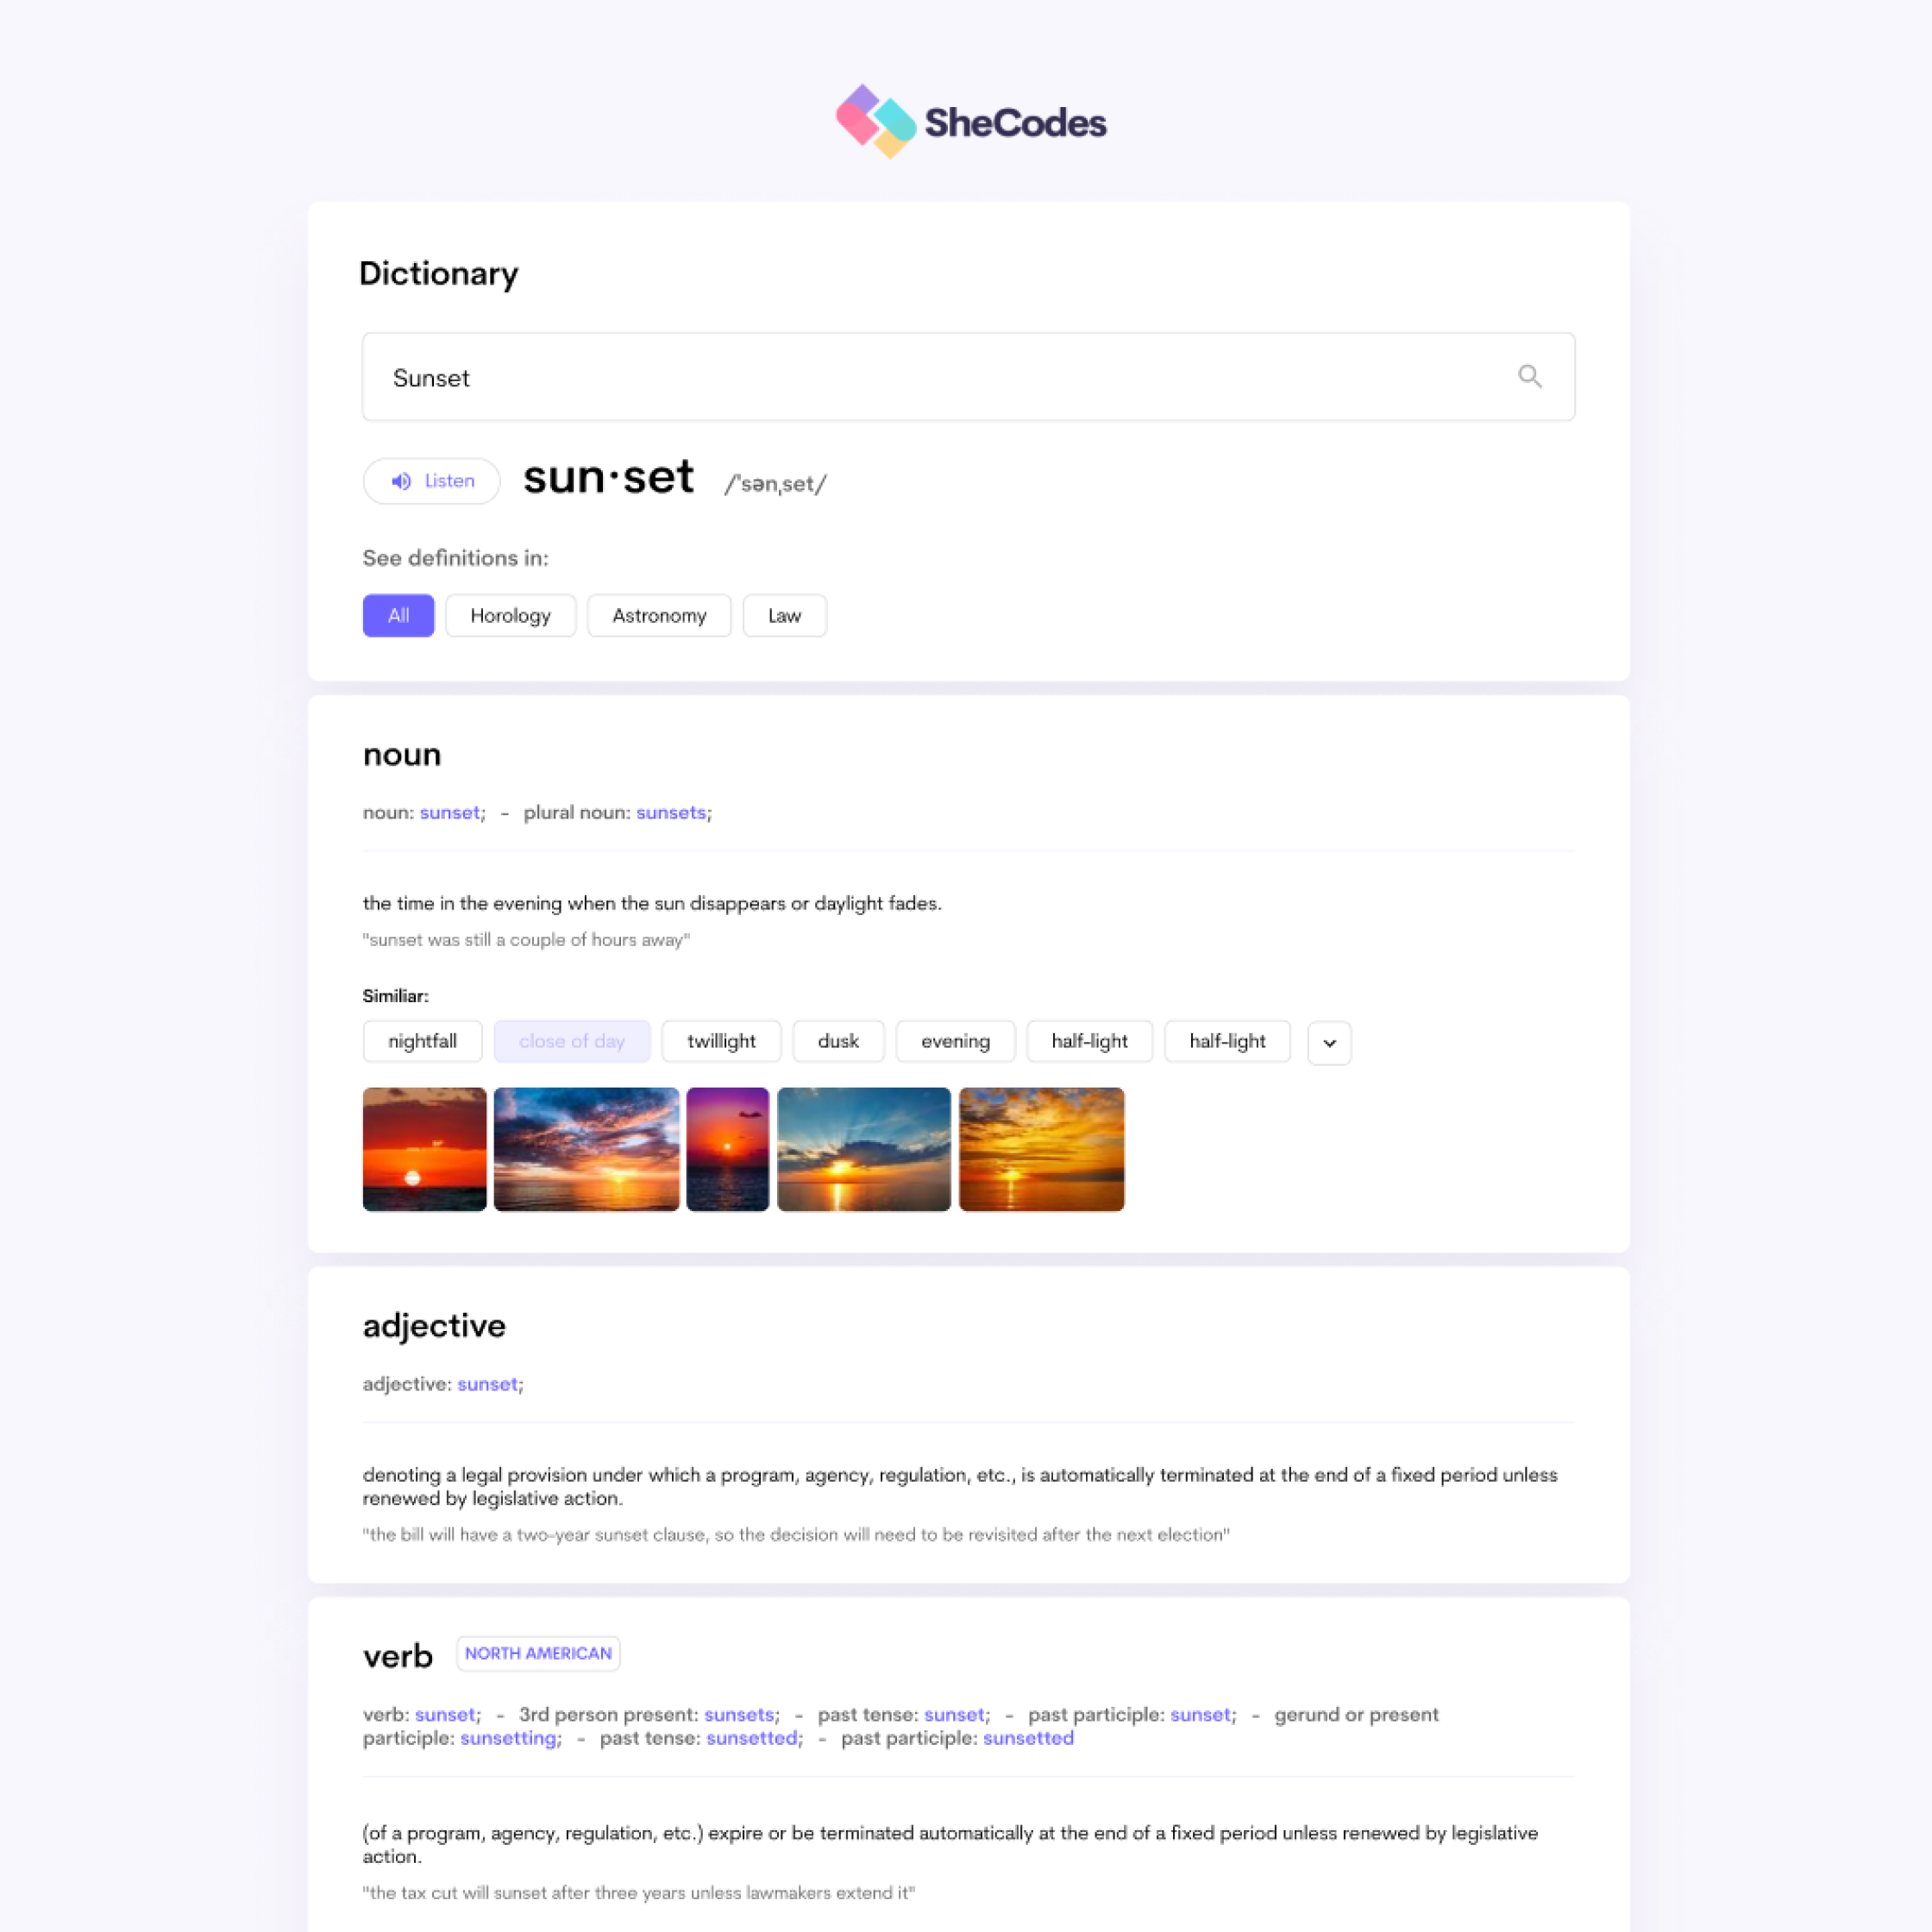Screen dimensions: 1932x1932
Task: Click the Law definitions filter button
Action: [x=784, y=616]
